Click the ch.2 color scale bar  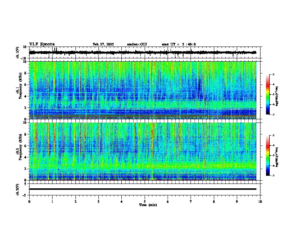tap(267, 155)
